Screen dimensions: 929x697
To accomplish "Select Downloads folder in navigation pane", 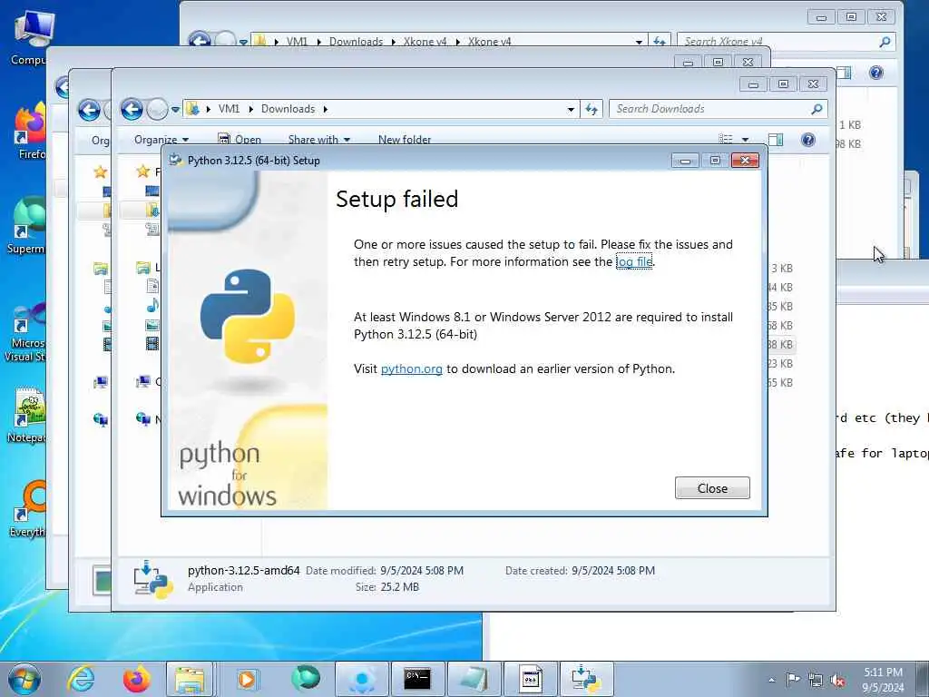I will [152, 210].
